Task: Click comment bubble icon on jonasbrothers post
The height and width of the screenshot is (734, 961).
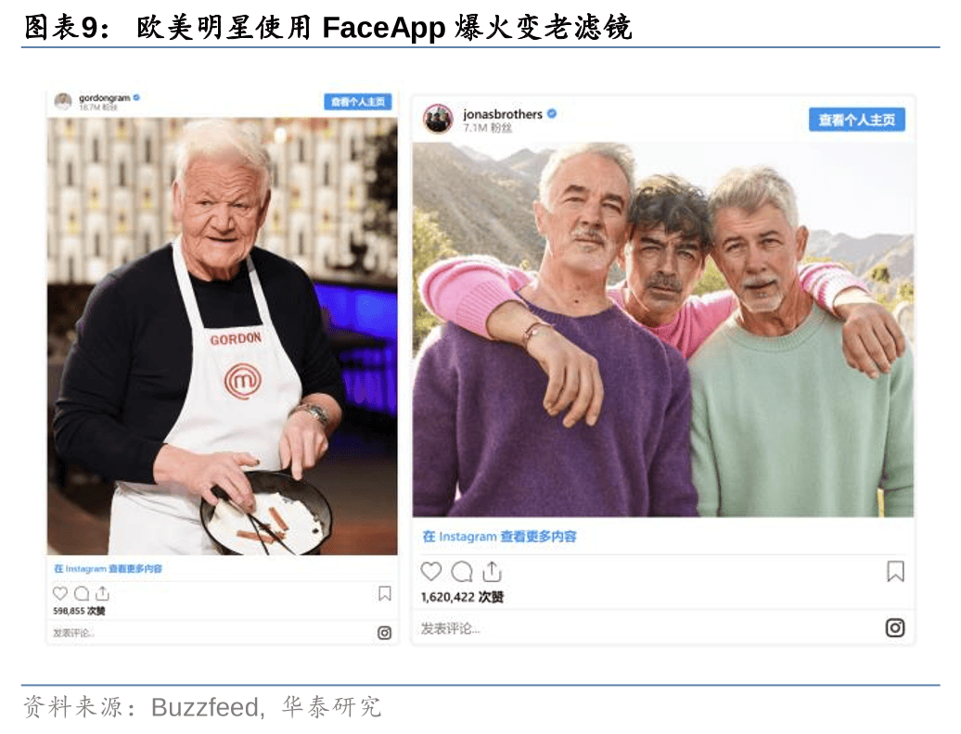Action: coord(461,572)
